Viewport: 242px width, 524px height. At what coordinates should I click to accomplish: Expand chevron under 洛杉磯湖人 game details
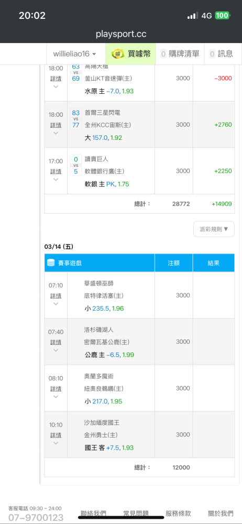[x=56, y=350]
